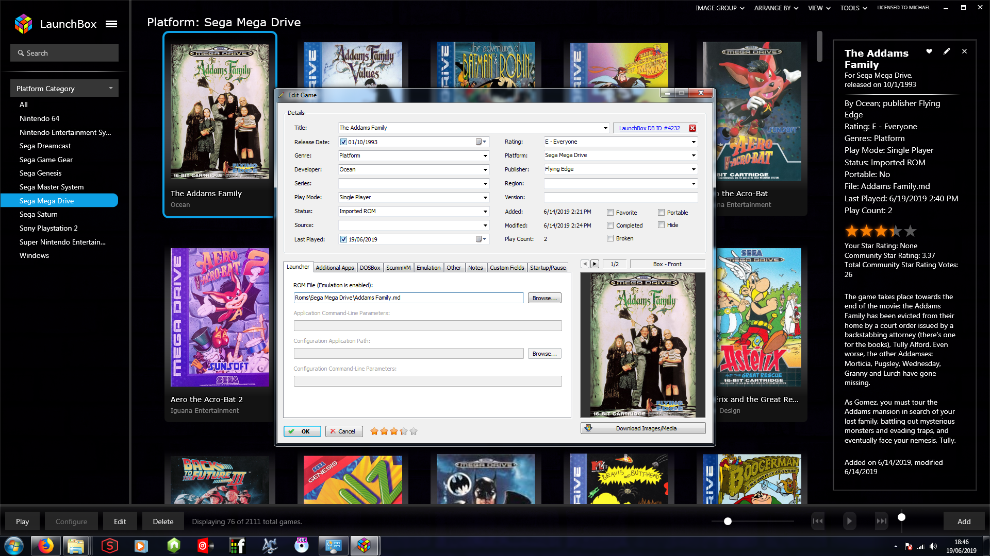Expand the Developer dropdown
The width and height of the screenshot is (990, 556).
[485, 169]
